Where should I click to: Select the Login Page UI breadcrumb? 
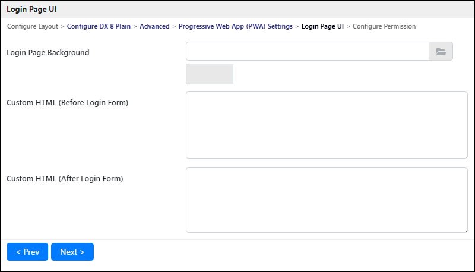[322, 26]
